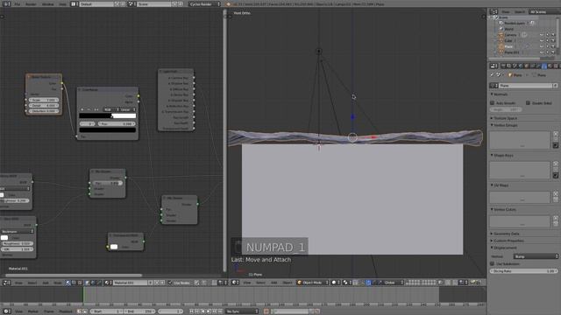Open the Render properties tab icon
The height and width of the screenshot is (315, 561).
[503, 66]
